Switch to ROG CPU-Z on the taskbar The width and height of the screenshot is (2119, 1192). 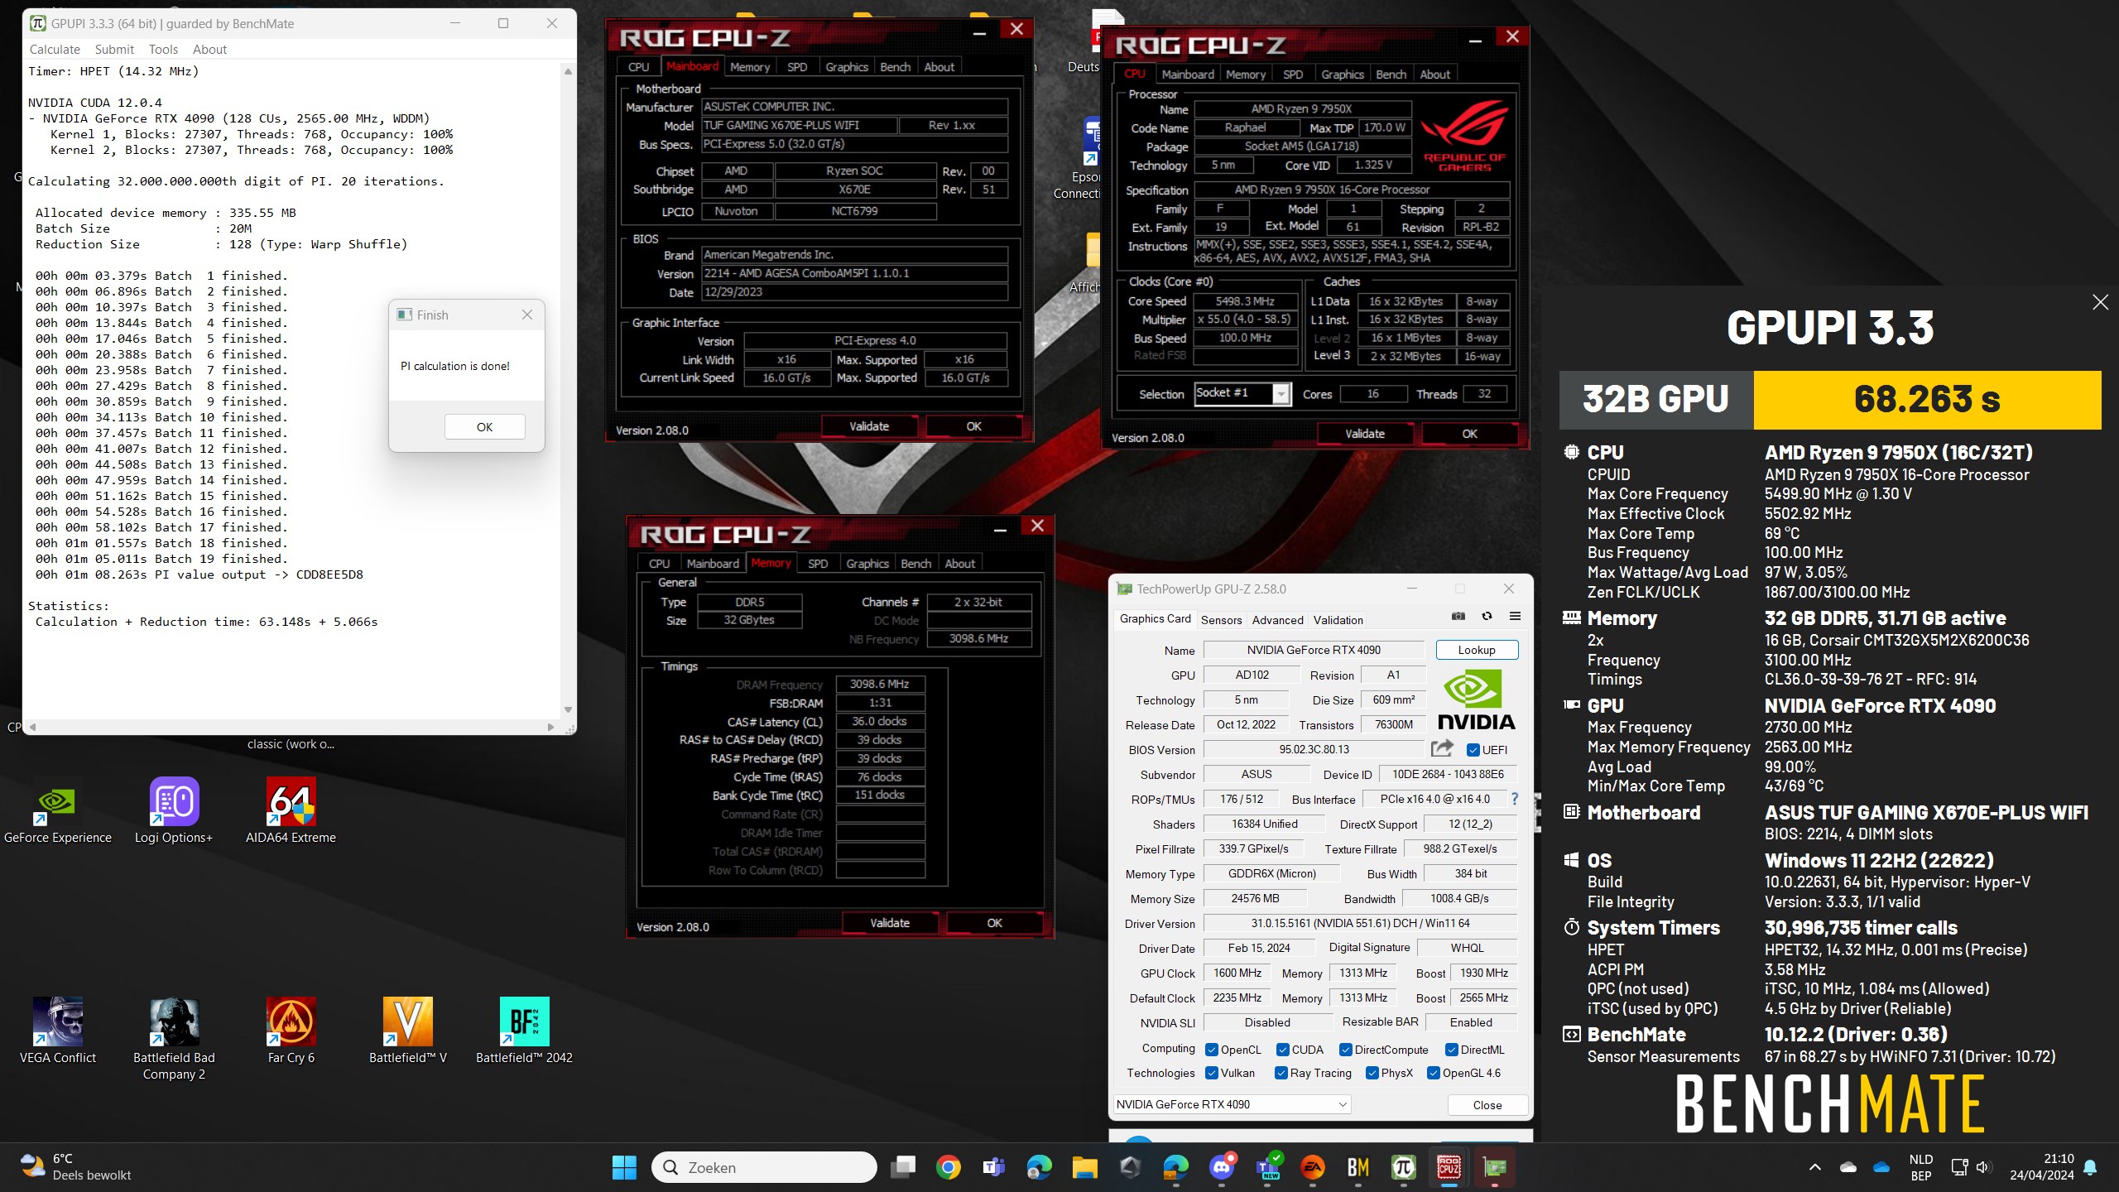tap(1449, 1167)
